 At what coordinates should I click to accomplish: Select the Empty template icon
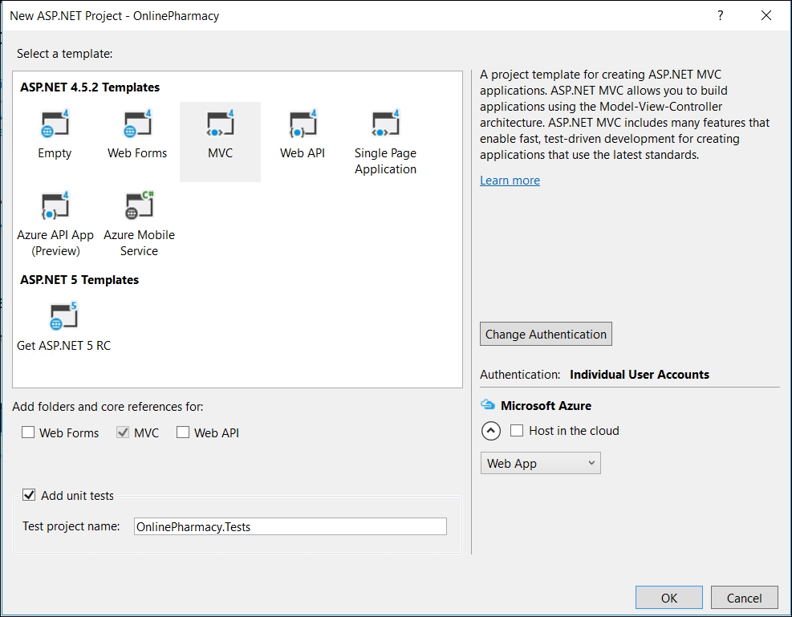[55, 124]
